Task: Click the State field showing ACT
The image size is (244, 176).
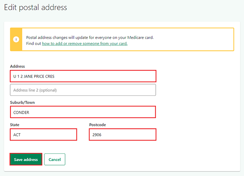Action: tap(44, 134)
